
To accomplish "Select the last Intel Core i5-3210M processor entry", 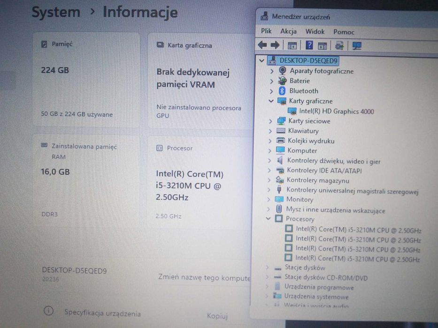I will (x=358, y=259).
